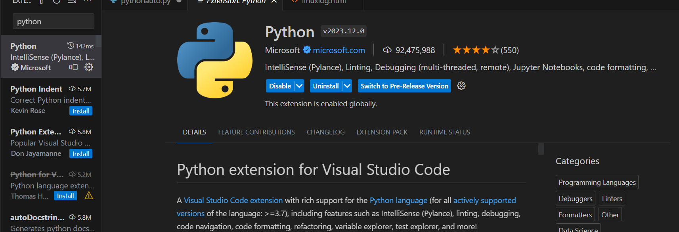Open the Visual Studio Code extension link

coord(233,200)
